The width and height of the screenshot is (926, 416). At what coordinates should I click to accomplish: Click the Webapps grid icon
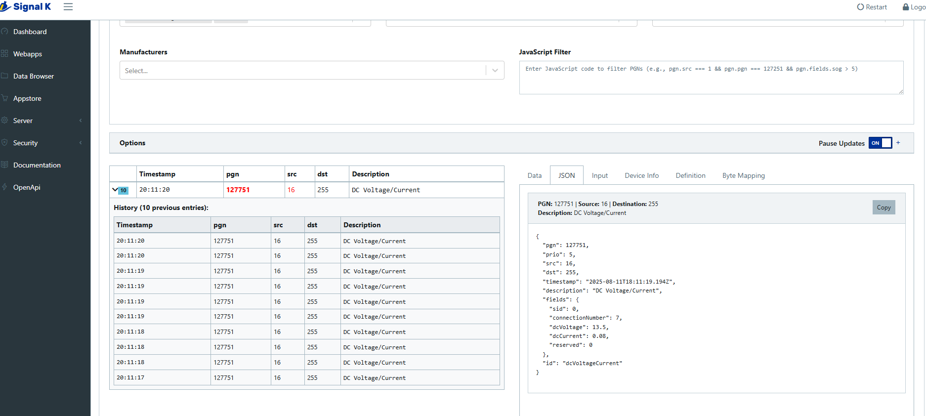pos(4,54)
